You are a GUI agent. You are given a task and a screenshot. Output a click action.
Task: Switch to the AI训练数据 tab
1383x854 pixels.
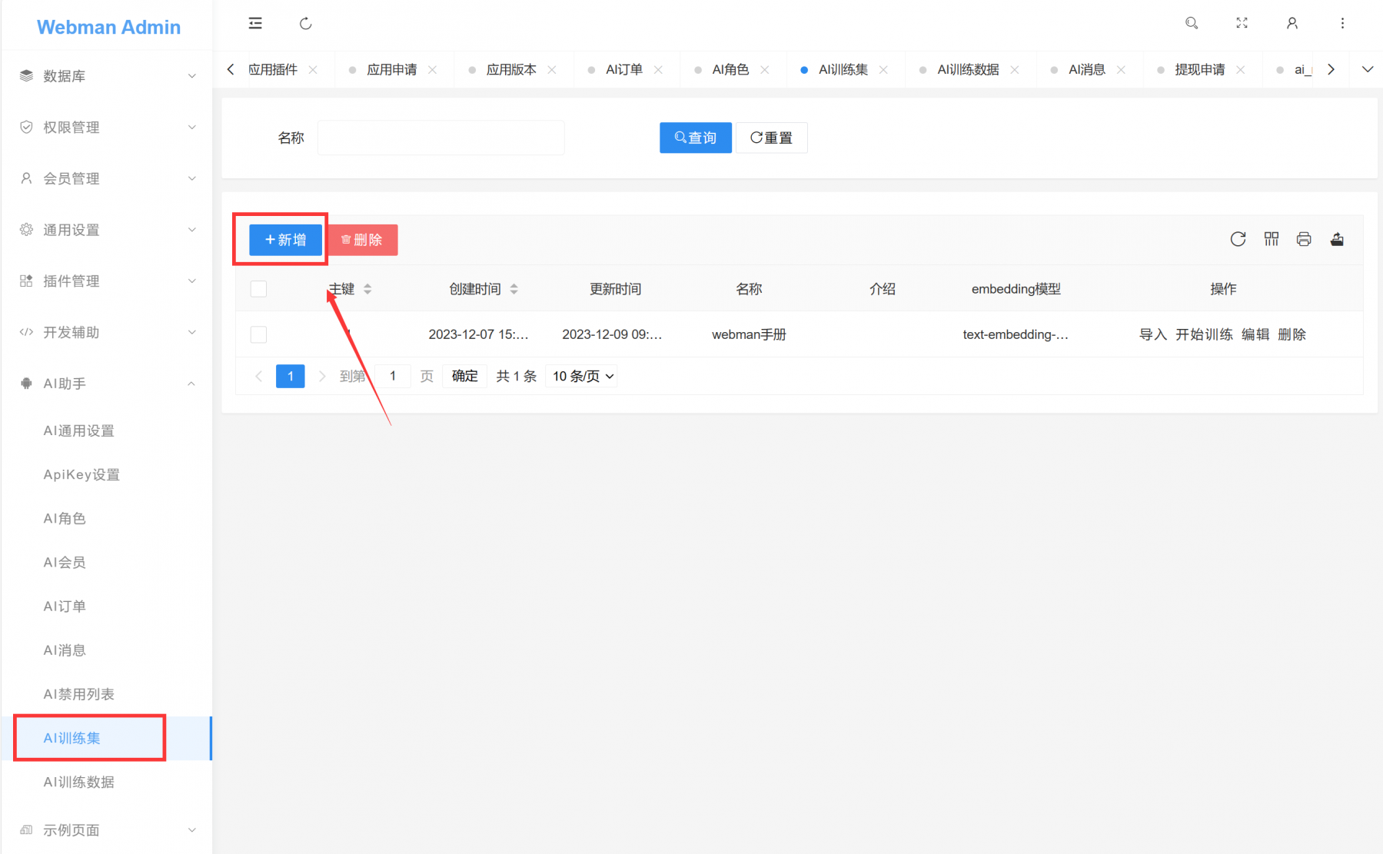(968, 69)
